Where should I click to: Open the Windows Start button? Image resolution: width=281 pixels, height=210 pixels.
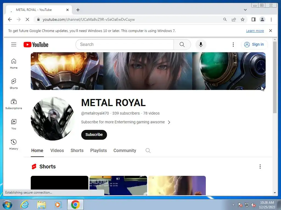click(7, 205)
